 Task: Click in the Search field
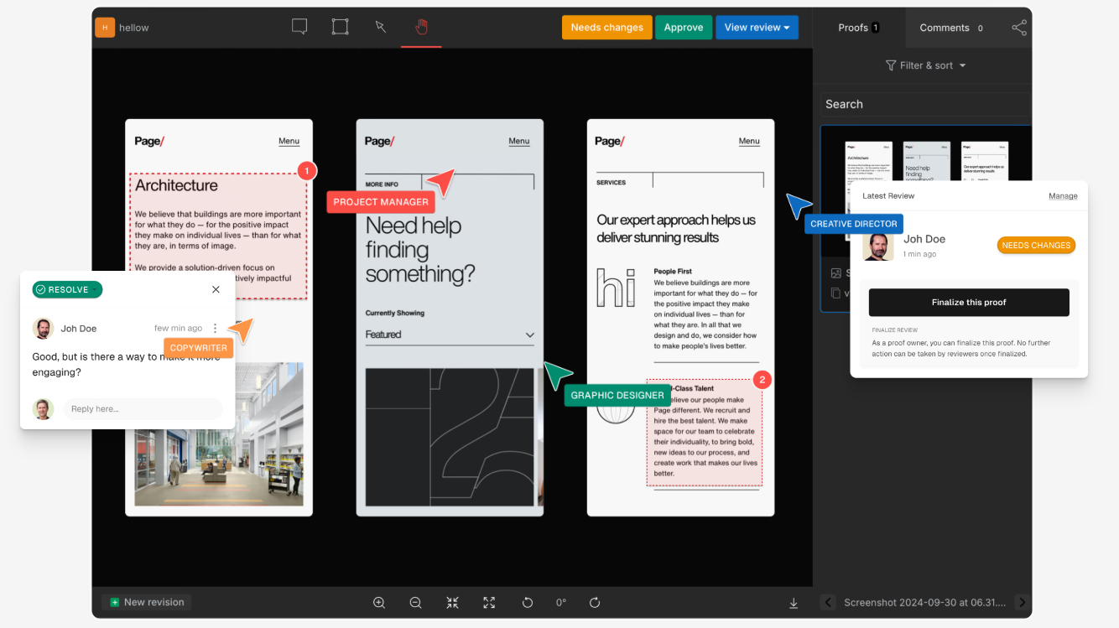pos(924,104)
